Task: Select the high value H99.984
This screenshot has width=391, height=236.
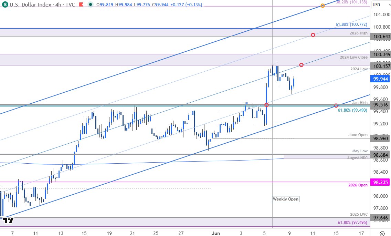Action: [124, 5]
